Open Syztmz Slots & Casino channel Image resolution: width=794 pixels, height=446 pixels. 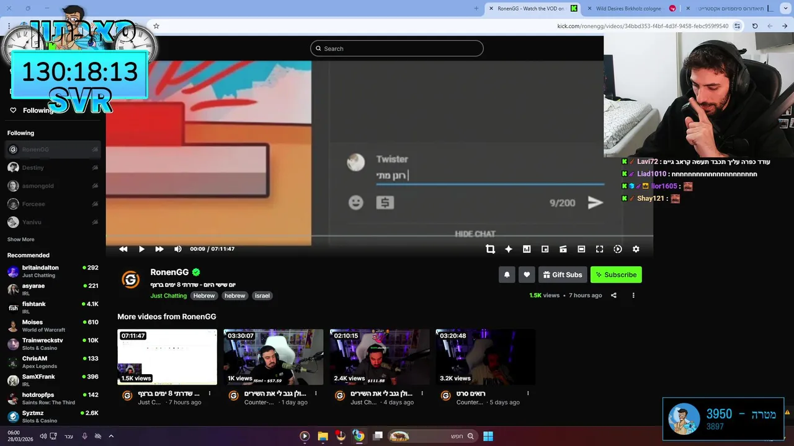click(53, 416)
